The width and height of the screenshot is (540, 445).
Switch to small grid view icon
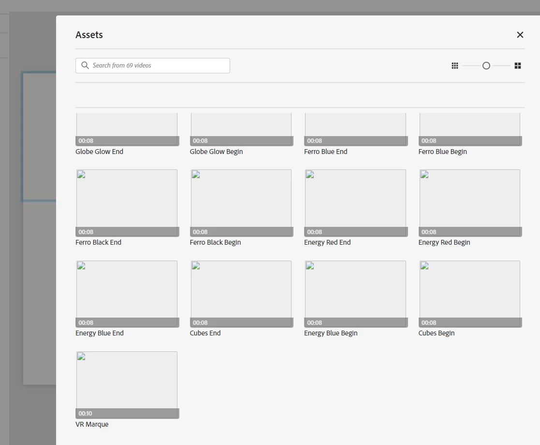click(x=455, y=66)
